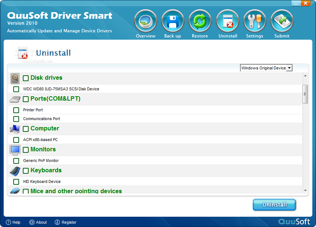Check the Computer category checkbox
The image size is (316, 227).
[26, 129]
